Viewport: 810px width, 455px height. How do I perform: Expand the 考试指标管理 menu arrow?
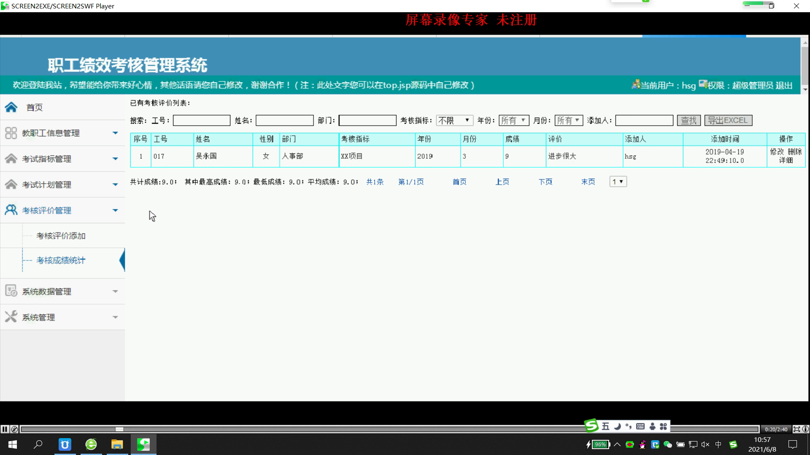[x=115, y=159]
